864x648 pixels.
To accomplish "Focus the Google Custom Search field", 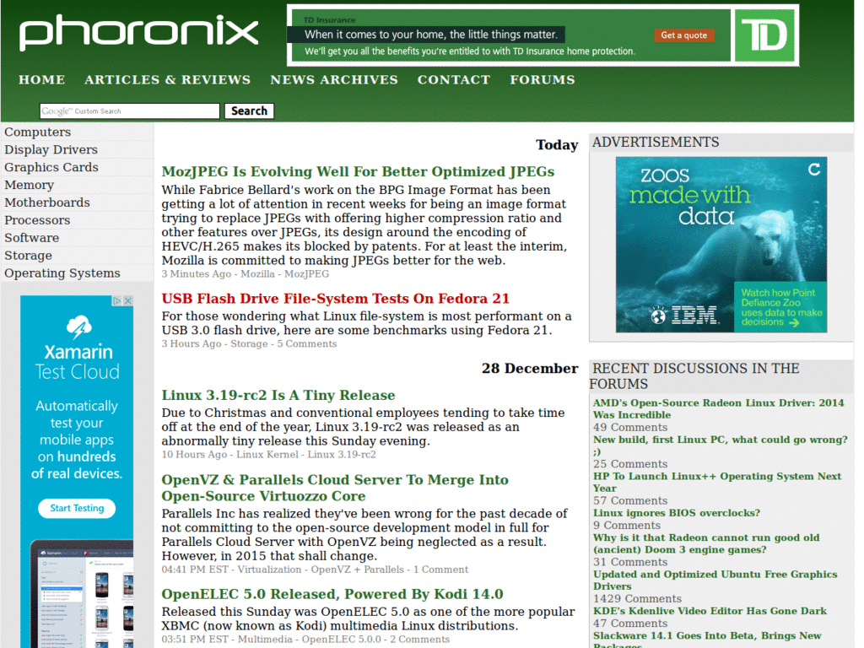I will (x=129, y=111).
